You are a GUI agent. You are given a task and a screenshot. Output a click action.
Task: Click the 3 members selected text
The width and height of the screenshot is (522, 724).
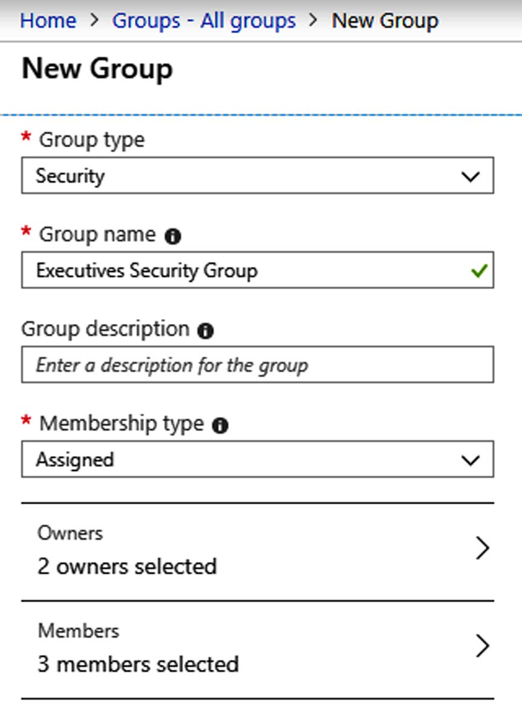coord(138,664)
